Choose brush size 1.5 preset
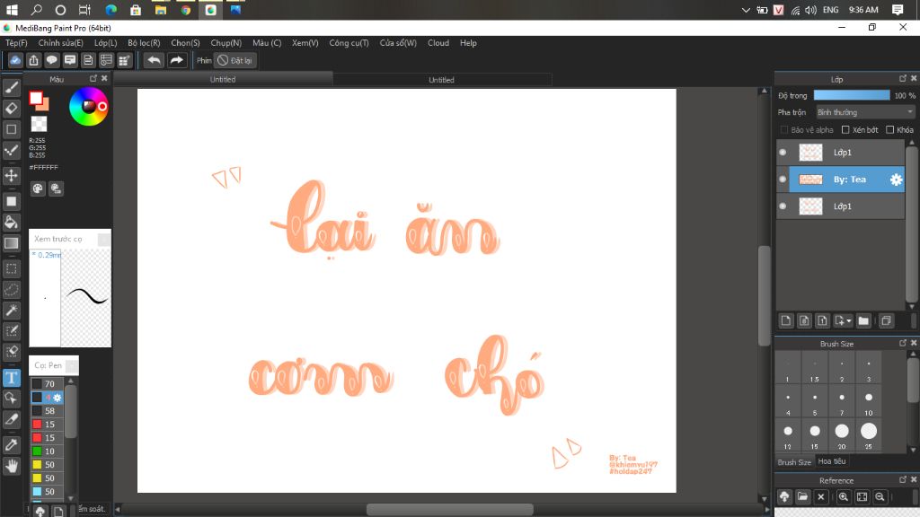Image resolution: width=920 pixels, height=517 pixels. pyautogui.click(x=814, y=368)
